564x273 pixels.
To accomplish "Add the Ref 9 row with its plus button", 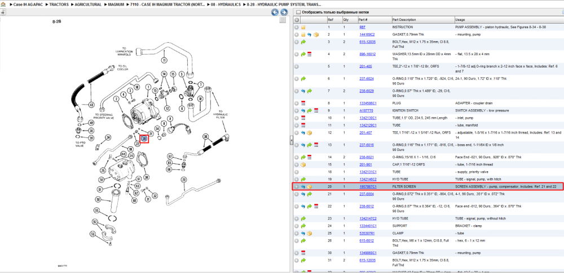I will click(297, 111).
